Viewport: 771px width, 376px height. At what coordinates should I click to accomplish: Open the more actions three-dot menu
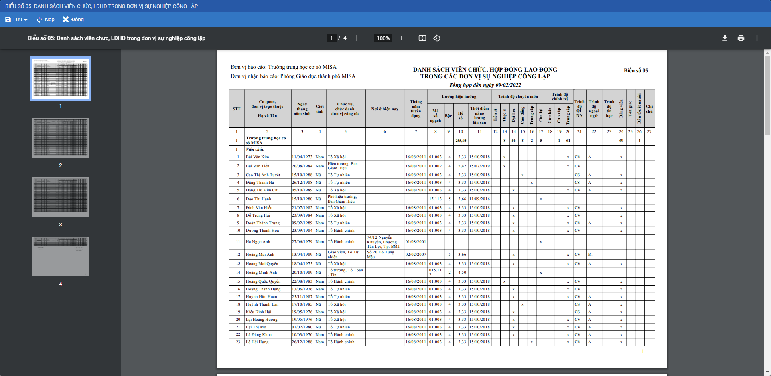coord(757,38)
